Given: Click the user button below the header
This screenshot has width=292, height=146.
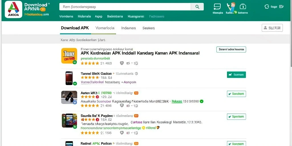Looking at the screenshot, I should 272,28.
